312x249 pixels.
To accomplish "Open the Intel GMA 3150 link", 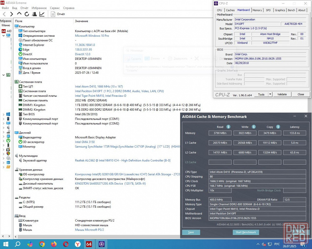I will click(x=85, y=142).
